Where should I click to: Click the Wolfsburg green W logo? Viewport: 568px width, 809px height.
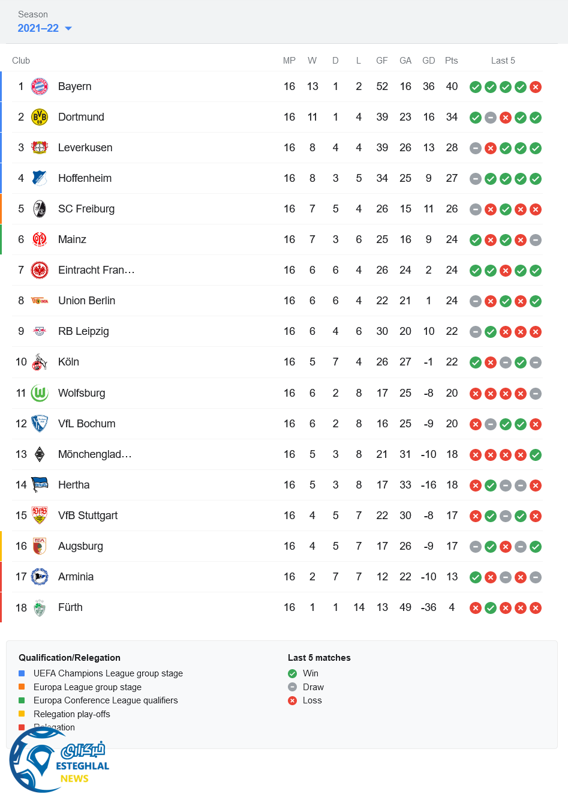40,393
